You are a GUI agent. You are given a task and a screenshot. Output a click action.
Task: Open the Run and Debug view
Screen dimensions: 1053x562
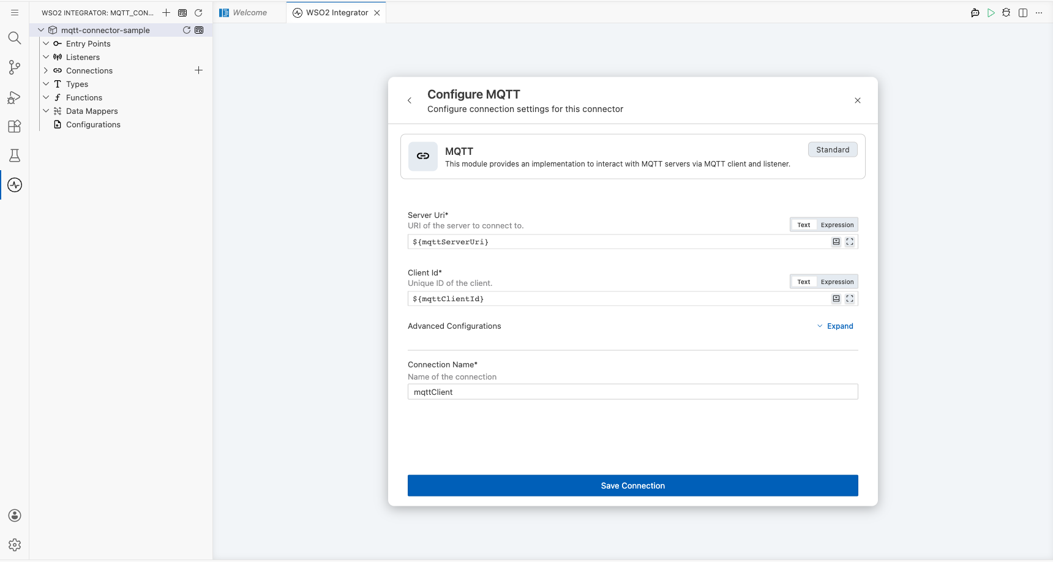coord(15,97)
